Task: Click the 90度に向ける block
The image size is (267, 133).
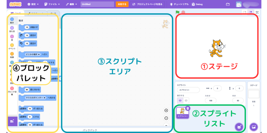Action: 30,90
